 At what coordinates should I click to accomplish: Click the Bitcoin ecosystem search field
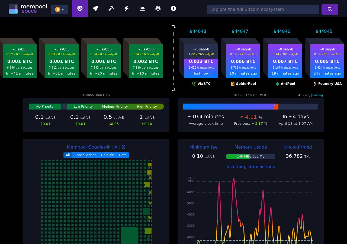(x=263, y=9)
